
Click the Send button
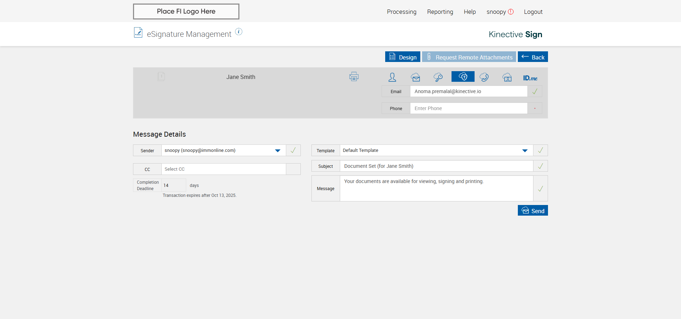tap(532, 211)
